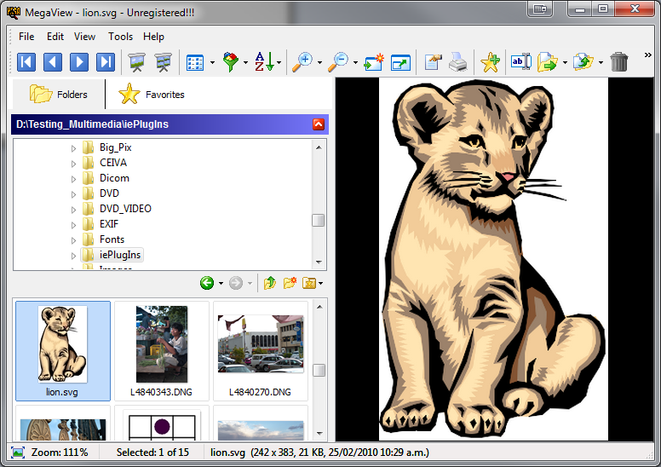This screenshot has width=661, height=467.
Task: Open the View menu
Action: pyautogui.click(x=84, y=37)
